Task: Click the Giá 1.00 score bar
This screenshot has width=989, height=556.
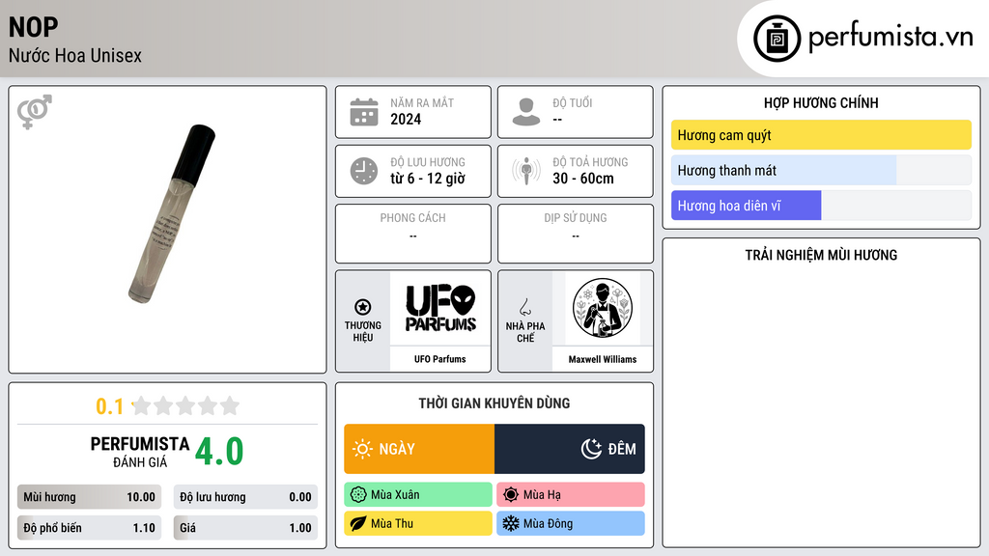Action: point(245,528)
